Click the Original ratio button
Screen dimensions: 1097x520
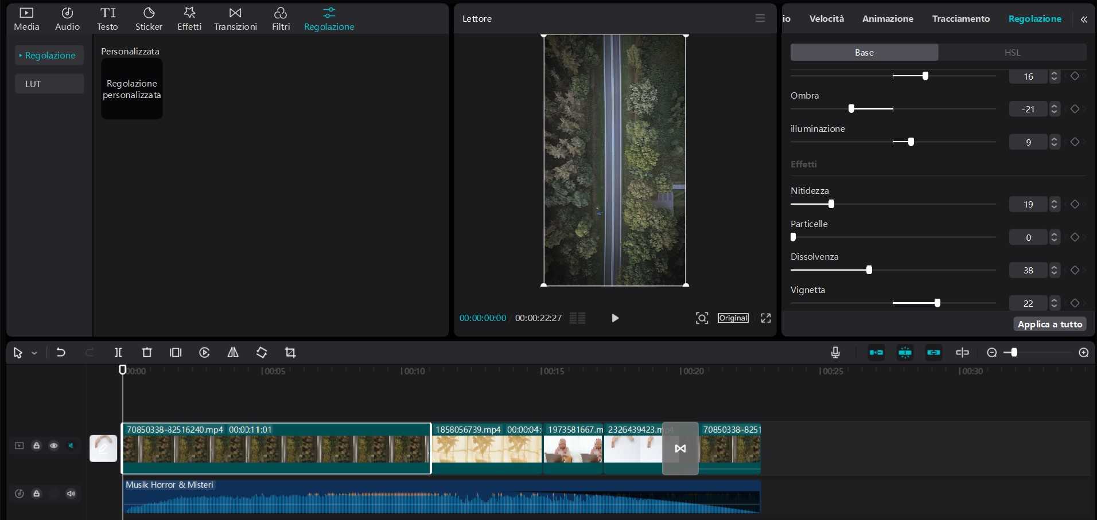pos(733,318)
